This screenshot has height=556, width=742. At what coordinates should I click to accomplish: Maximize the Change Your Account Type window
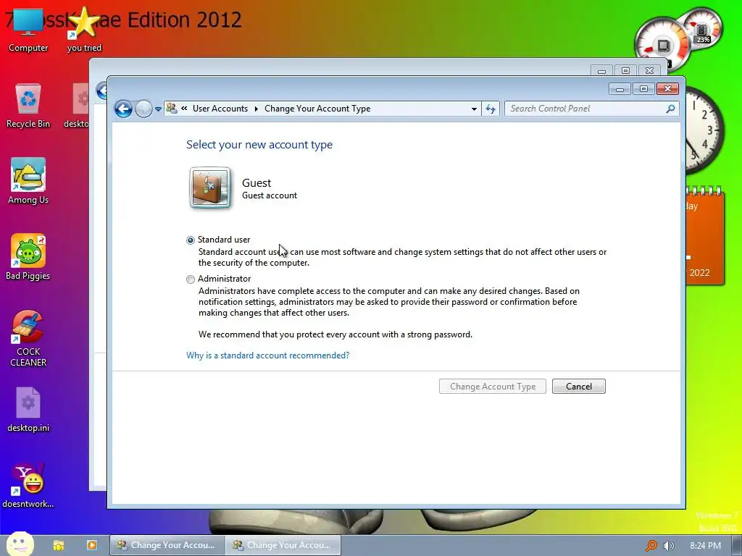point(643,89)
